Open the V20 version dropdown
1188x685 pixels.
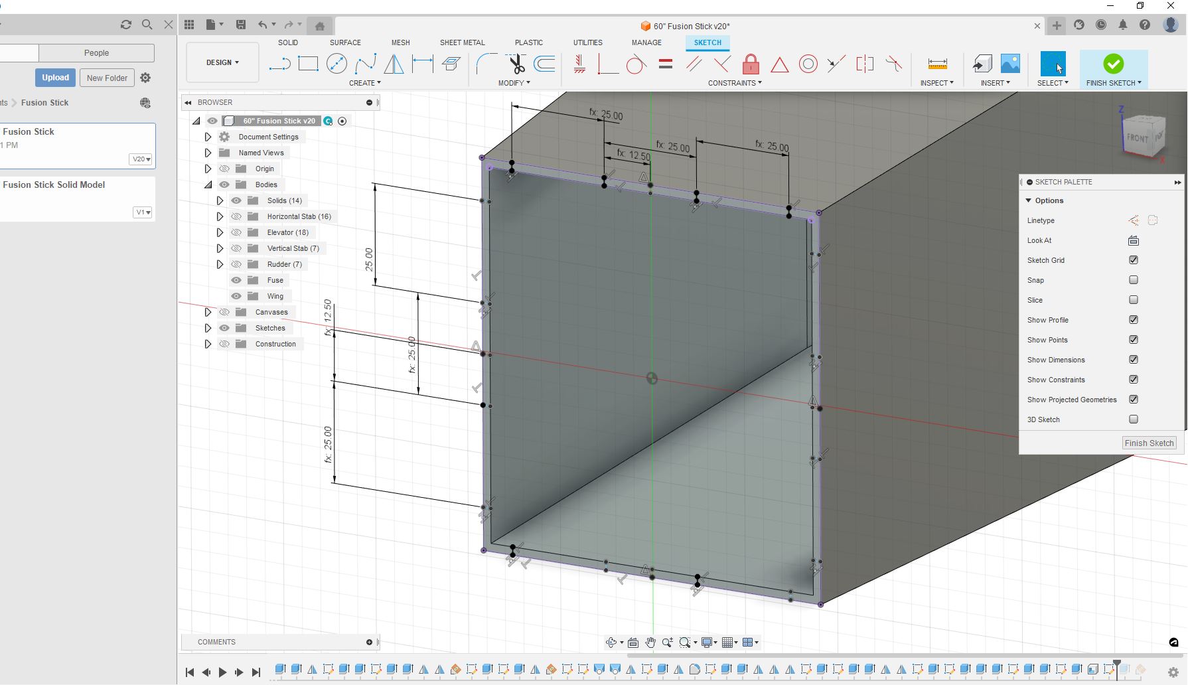141,159
